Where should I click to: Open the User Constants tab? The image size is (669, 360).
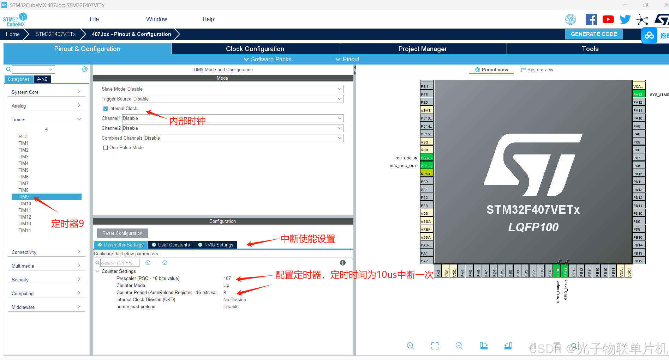(171, 245)
